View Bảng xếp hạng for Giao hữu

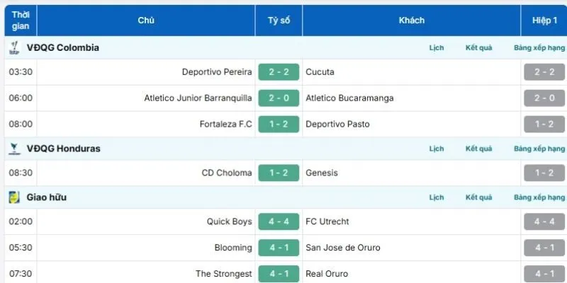pos(539,197)
